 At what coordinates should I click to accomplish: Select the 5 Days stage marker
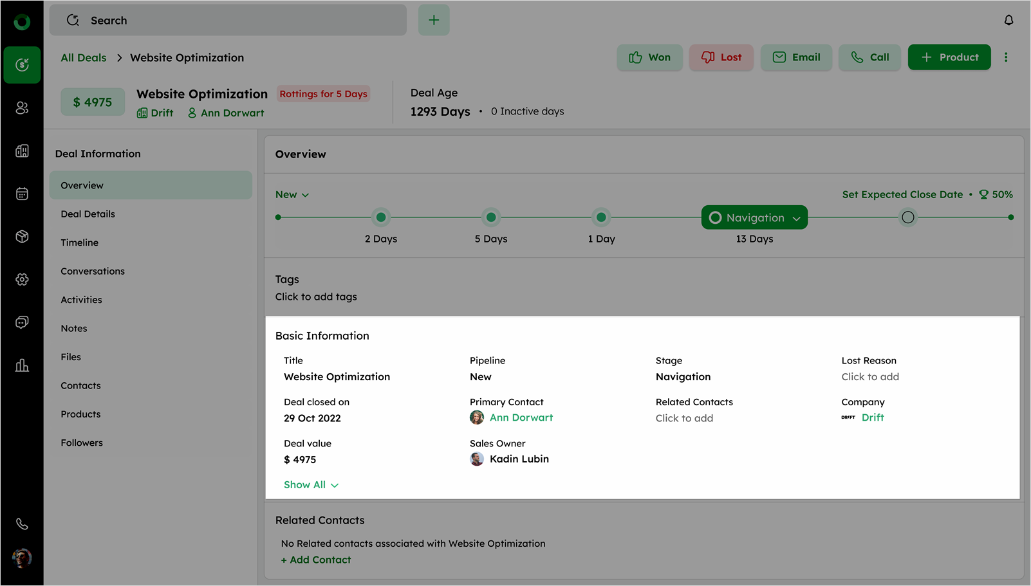(x=491, y=217)
